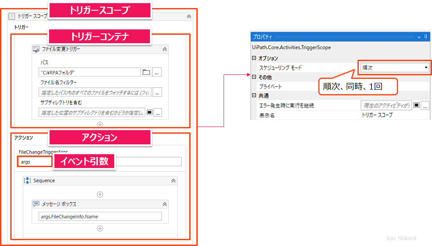Screen dimensions: 432x246
Task: Open the scheduling mode dropdown showing 順次
Action: [395, 67]
